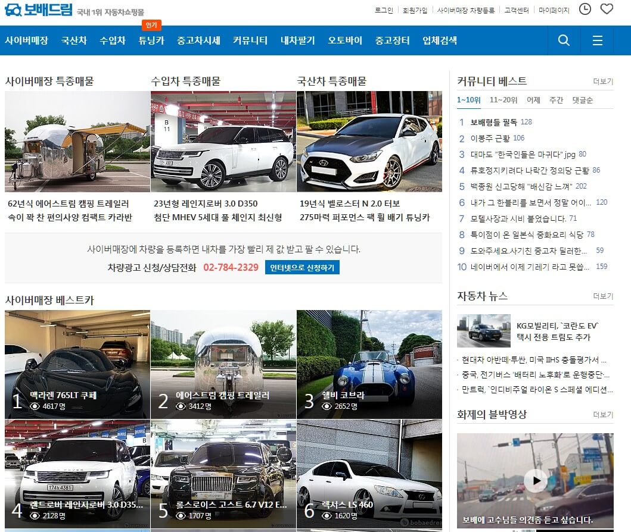The height and width of the screenshot is (532, 631).
Task: Select 11~20위 tab
Action: point(503,100)
